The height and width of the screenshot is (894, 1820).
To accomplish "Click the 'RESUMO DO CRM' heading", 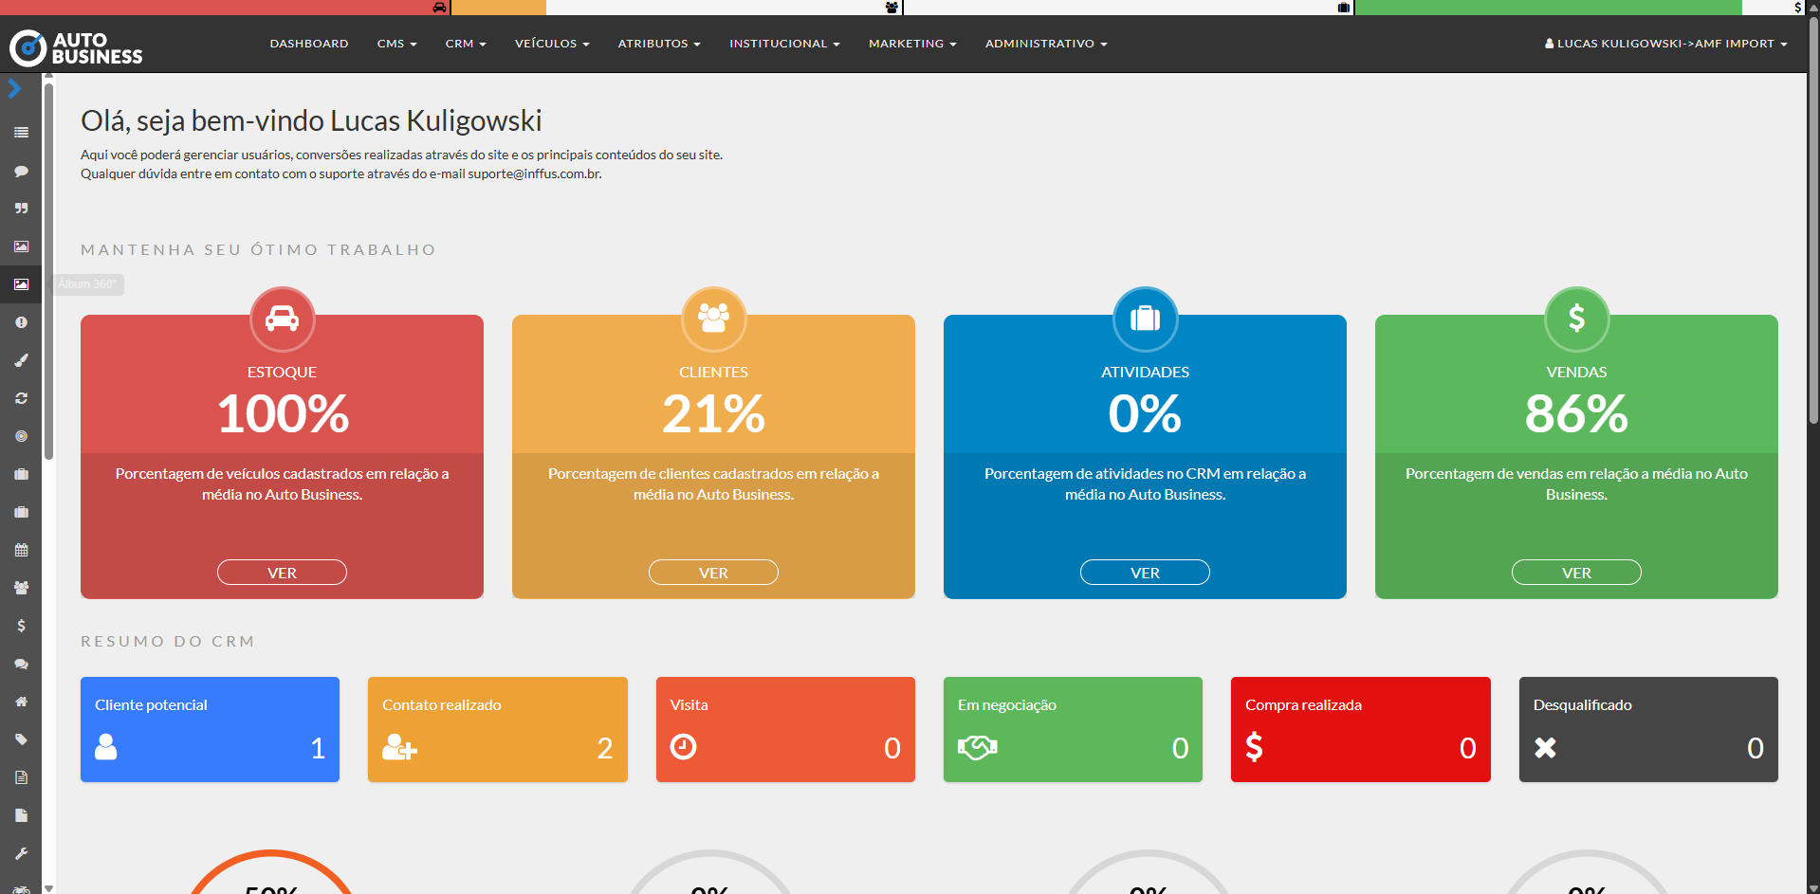I will point(168,642).
